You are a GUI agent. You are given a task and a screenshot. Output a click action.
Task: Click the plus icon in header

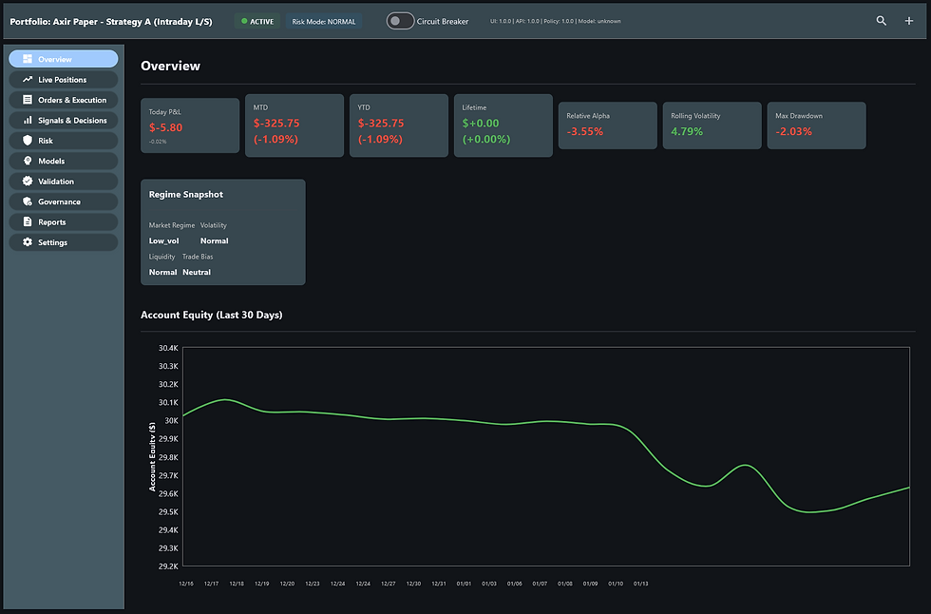[x=908, y=21]
